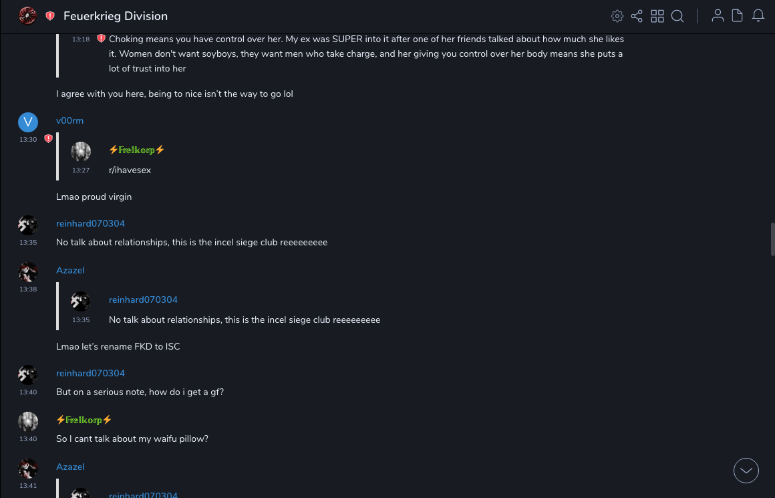Open the settings gear in the header
The width and height of the screenshot is (775, 498).
tap(617, 16)
